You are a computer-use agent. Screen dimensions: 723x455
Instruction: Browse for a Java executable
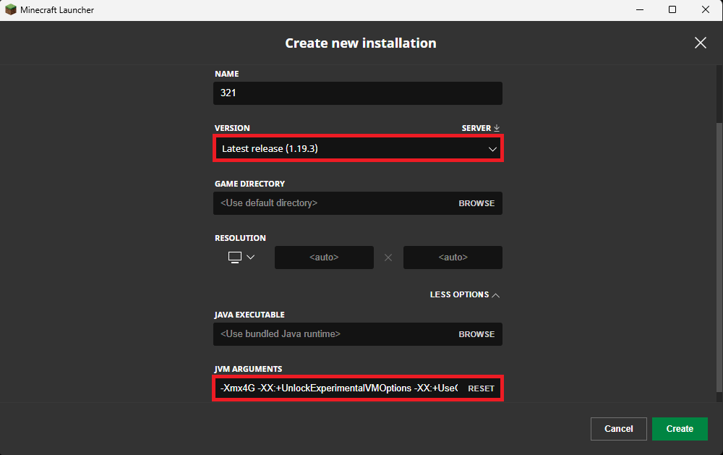(x=476, y=334)
